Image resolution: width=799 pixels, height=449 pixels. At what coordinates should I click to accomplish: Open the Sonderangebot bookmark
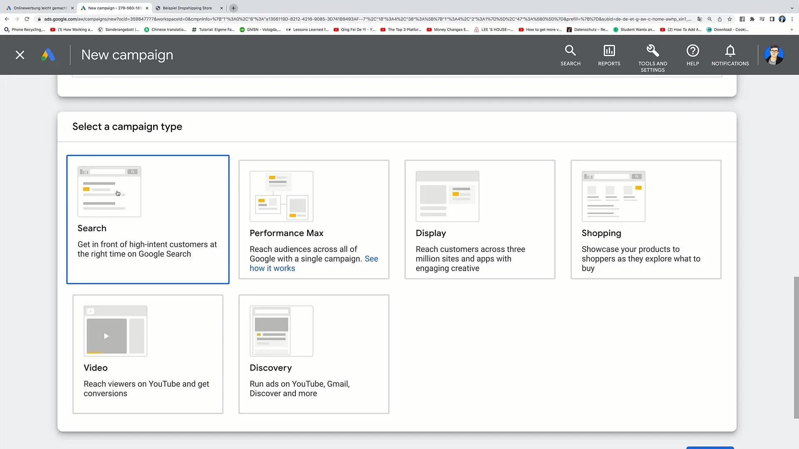coord(119,30)
